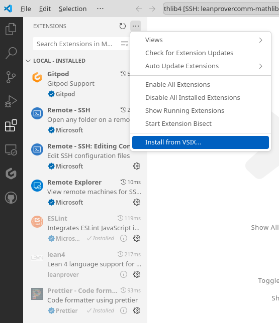Image resolution: width=279 pixels, height=323 pixels.
Task: Choose Show Running Extensions
Action: (201, 111)
